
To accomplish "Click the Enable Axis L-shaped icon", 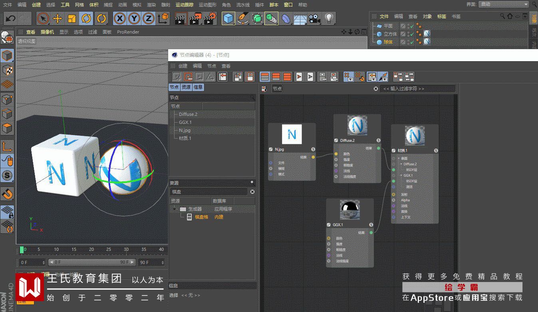I will pos(7,146).
